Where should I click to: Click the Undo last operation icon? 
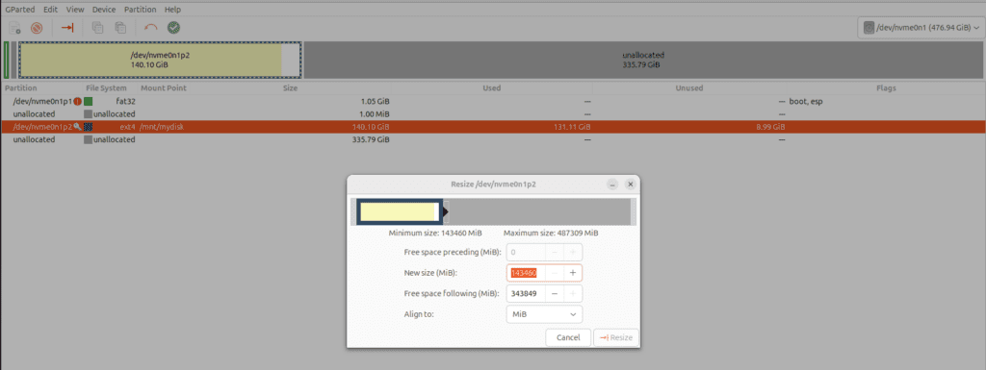(x=151, y=28)
